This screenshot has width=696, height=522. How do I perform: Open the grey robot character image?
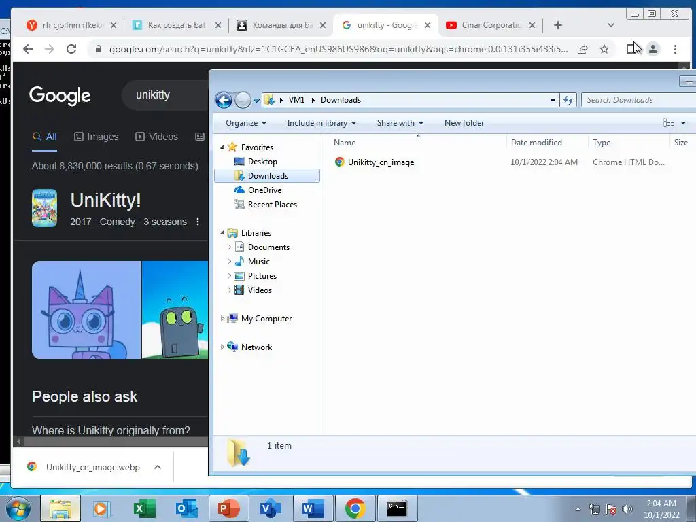tap(175, 310)
